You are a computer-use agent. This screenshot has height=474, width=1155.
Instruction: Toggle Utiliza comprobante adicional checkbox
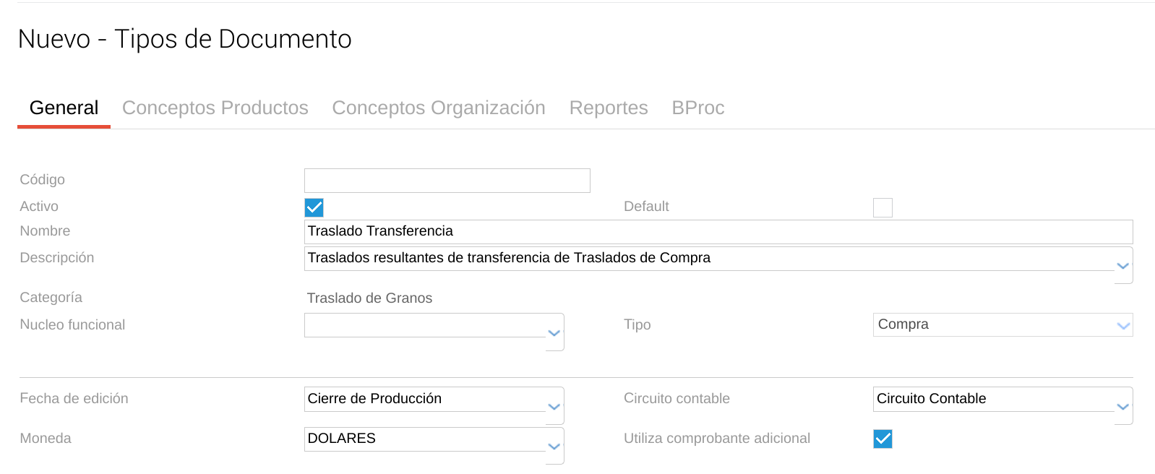pyautogui.click(x=882, y=439)
